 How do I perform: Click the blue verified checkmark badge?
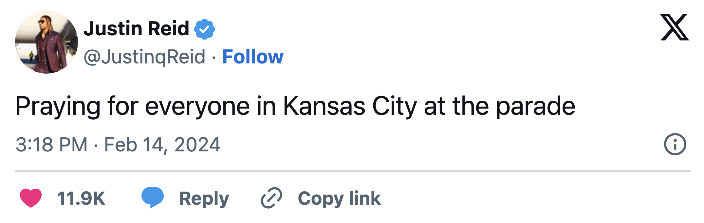tap(204, 29)
